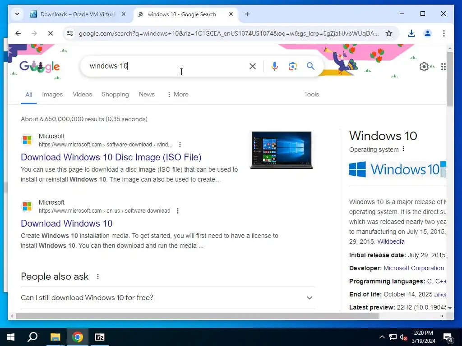Click the Chrome taskbar icon
Screen dimensions: 462x346
point(78,337)
